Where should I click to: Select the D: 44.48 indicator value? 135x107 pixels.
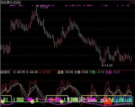(32, 72)
